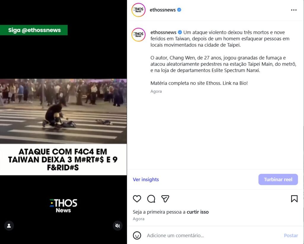Image resolution: width=304 pixels, height=244 pixels.
Task: Open Ver insights link
Action: click(146, 180)
